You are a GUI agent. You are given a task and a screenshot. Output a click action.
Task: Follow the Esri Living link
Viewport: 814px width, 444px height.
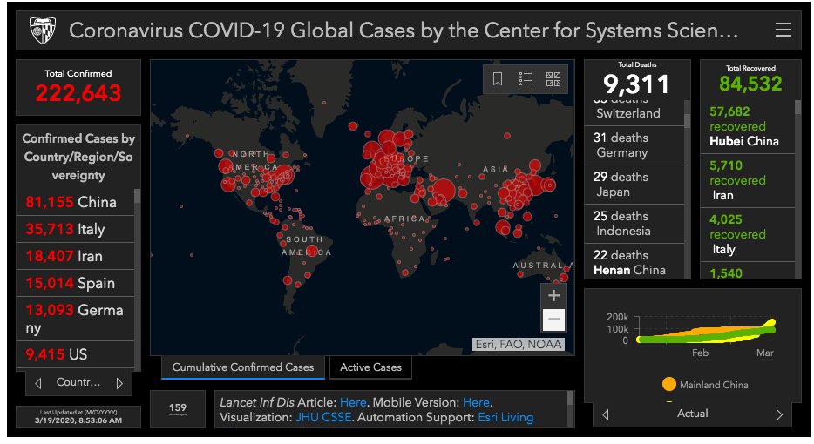click(505, 418)
